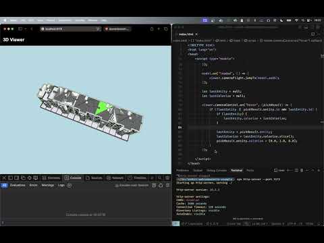Click the console reload/preserve icon
324x243 pixels.
(x=161, y=186)
